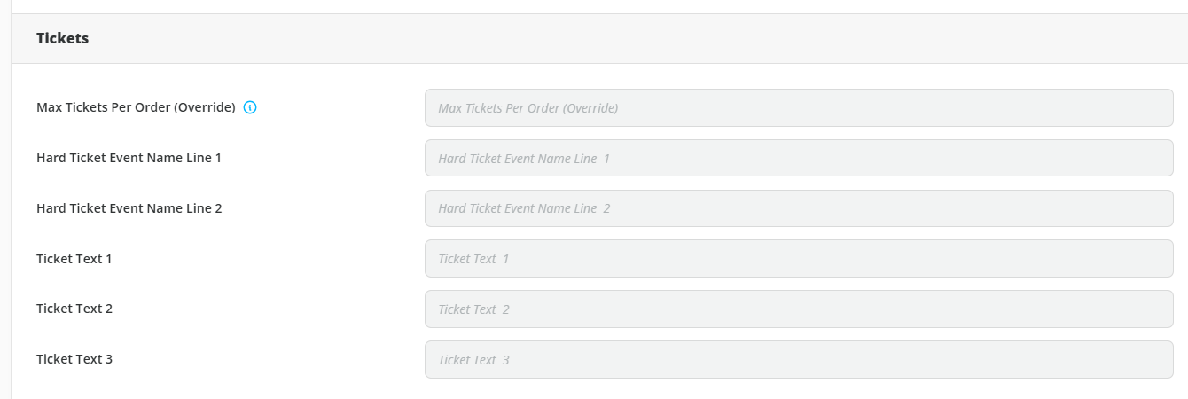Click placeholder text inside Max Tickets override box
This screenshot has width=1188, height=399.
click(528, 108)
